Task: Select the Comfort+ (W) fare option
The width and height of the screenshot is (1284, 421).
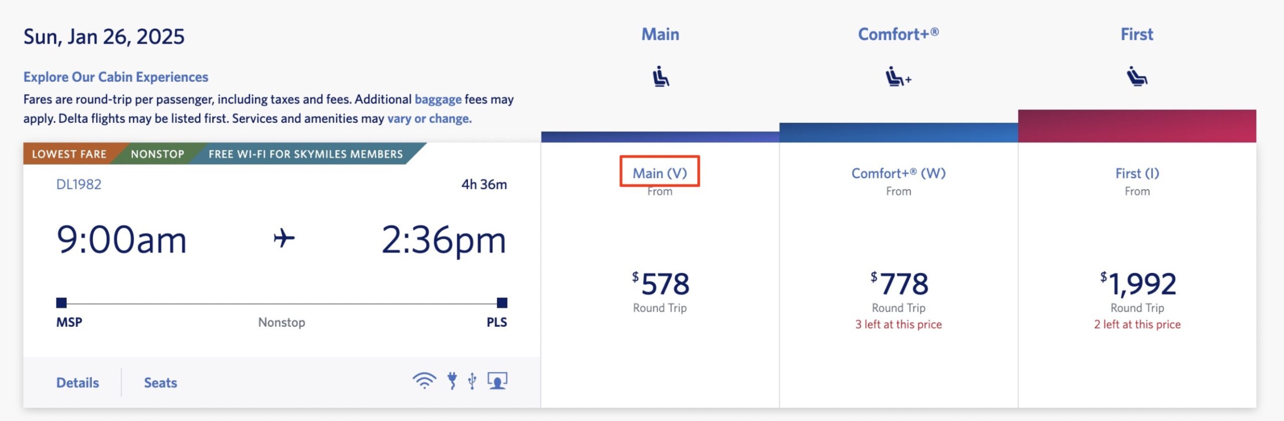Action: tap(898, 173)
